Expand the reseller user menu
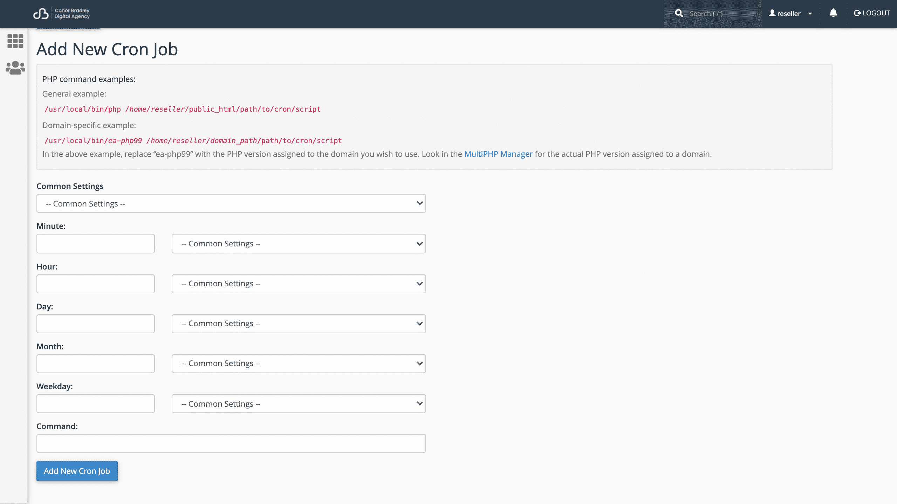Viewport: 897px width, 504px height. point(790,14)
